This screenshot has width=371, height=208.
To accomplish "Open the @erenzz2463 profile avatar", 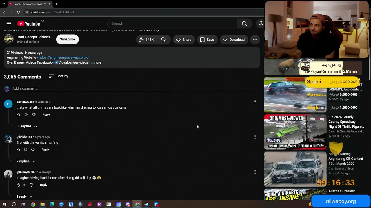I will [x=8, y=104].
